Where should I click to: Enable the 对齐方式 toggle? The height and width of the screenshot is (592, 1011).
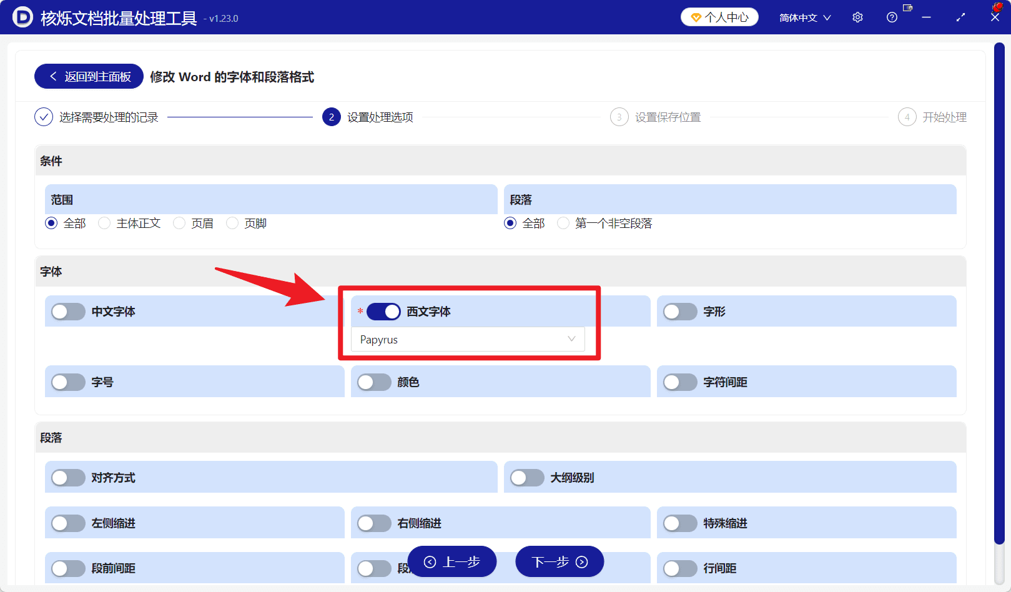pos(68,478)
